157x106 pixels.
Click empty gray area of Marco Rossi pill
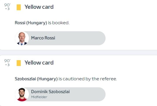pos(80,38)
